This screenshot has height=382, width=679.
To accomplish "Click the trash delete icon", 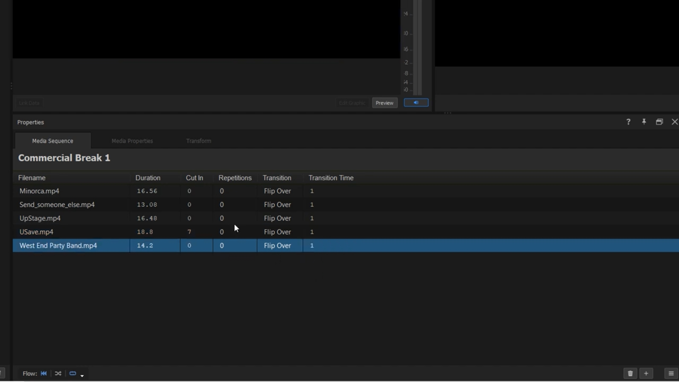I will [630, 374].
